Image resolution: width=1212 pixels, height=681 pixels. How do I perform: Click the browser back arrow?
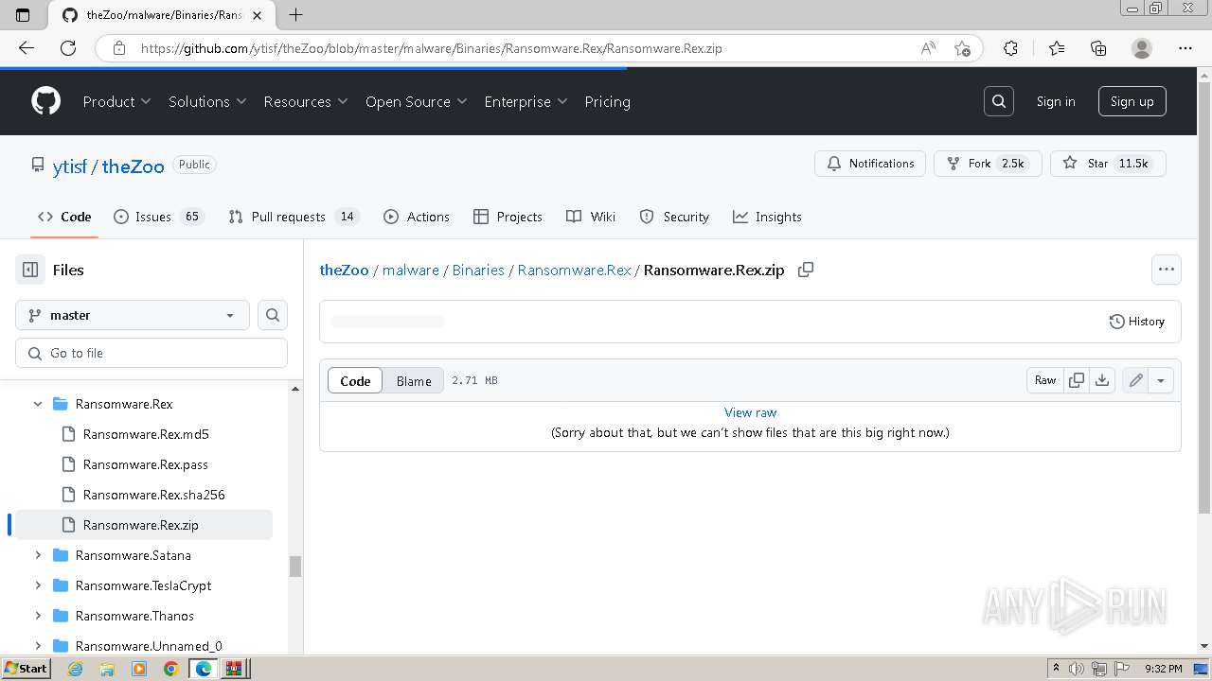(x=27, y=48)
